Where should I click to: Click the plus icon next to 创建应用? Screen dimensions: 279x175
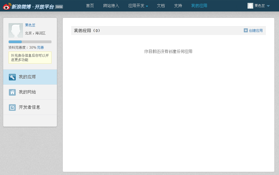tap(246, 30)
